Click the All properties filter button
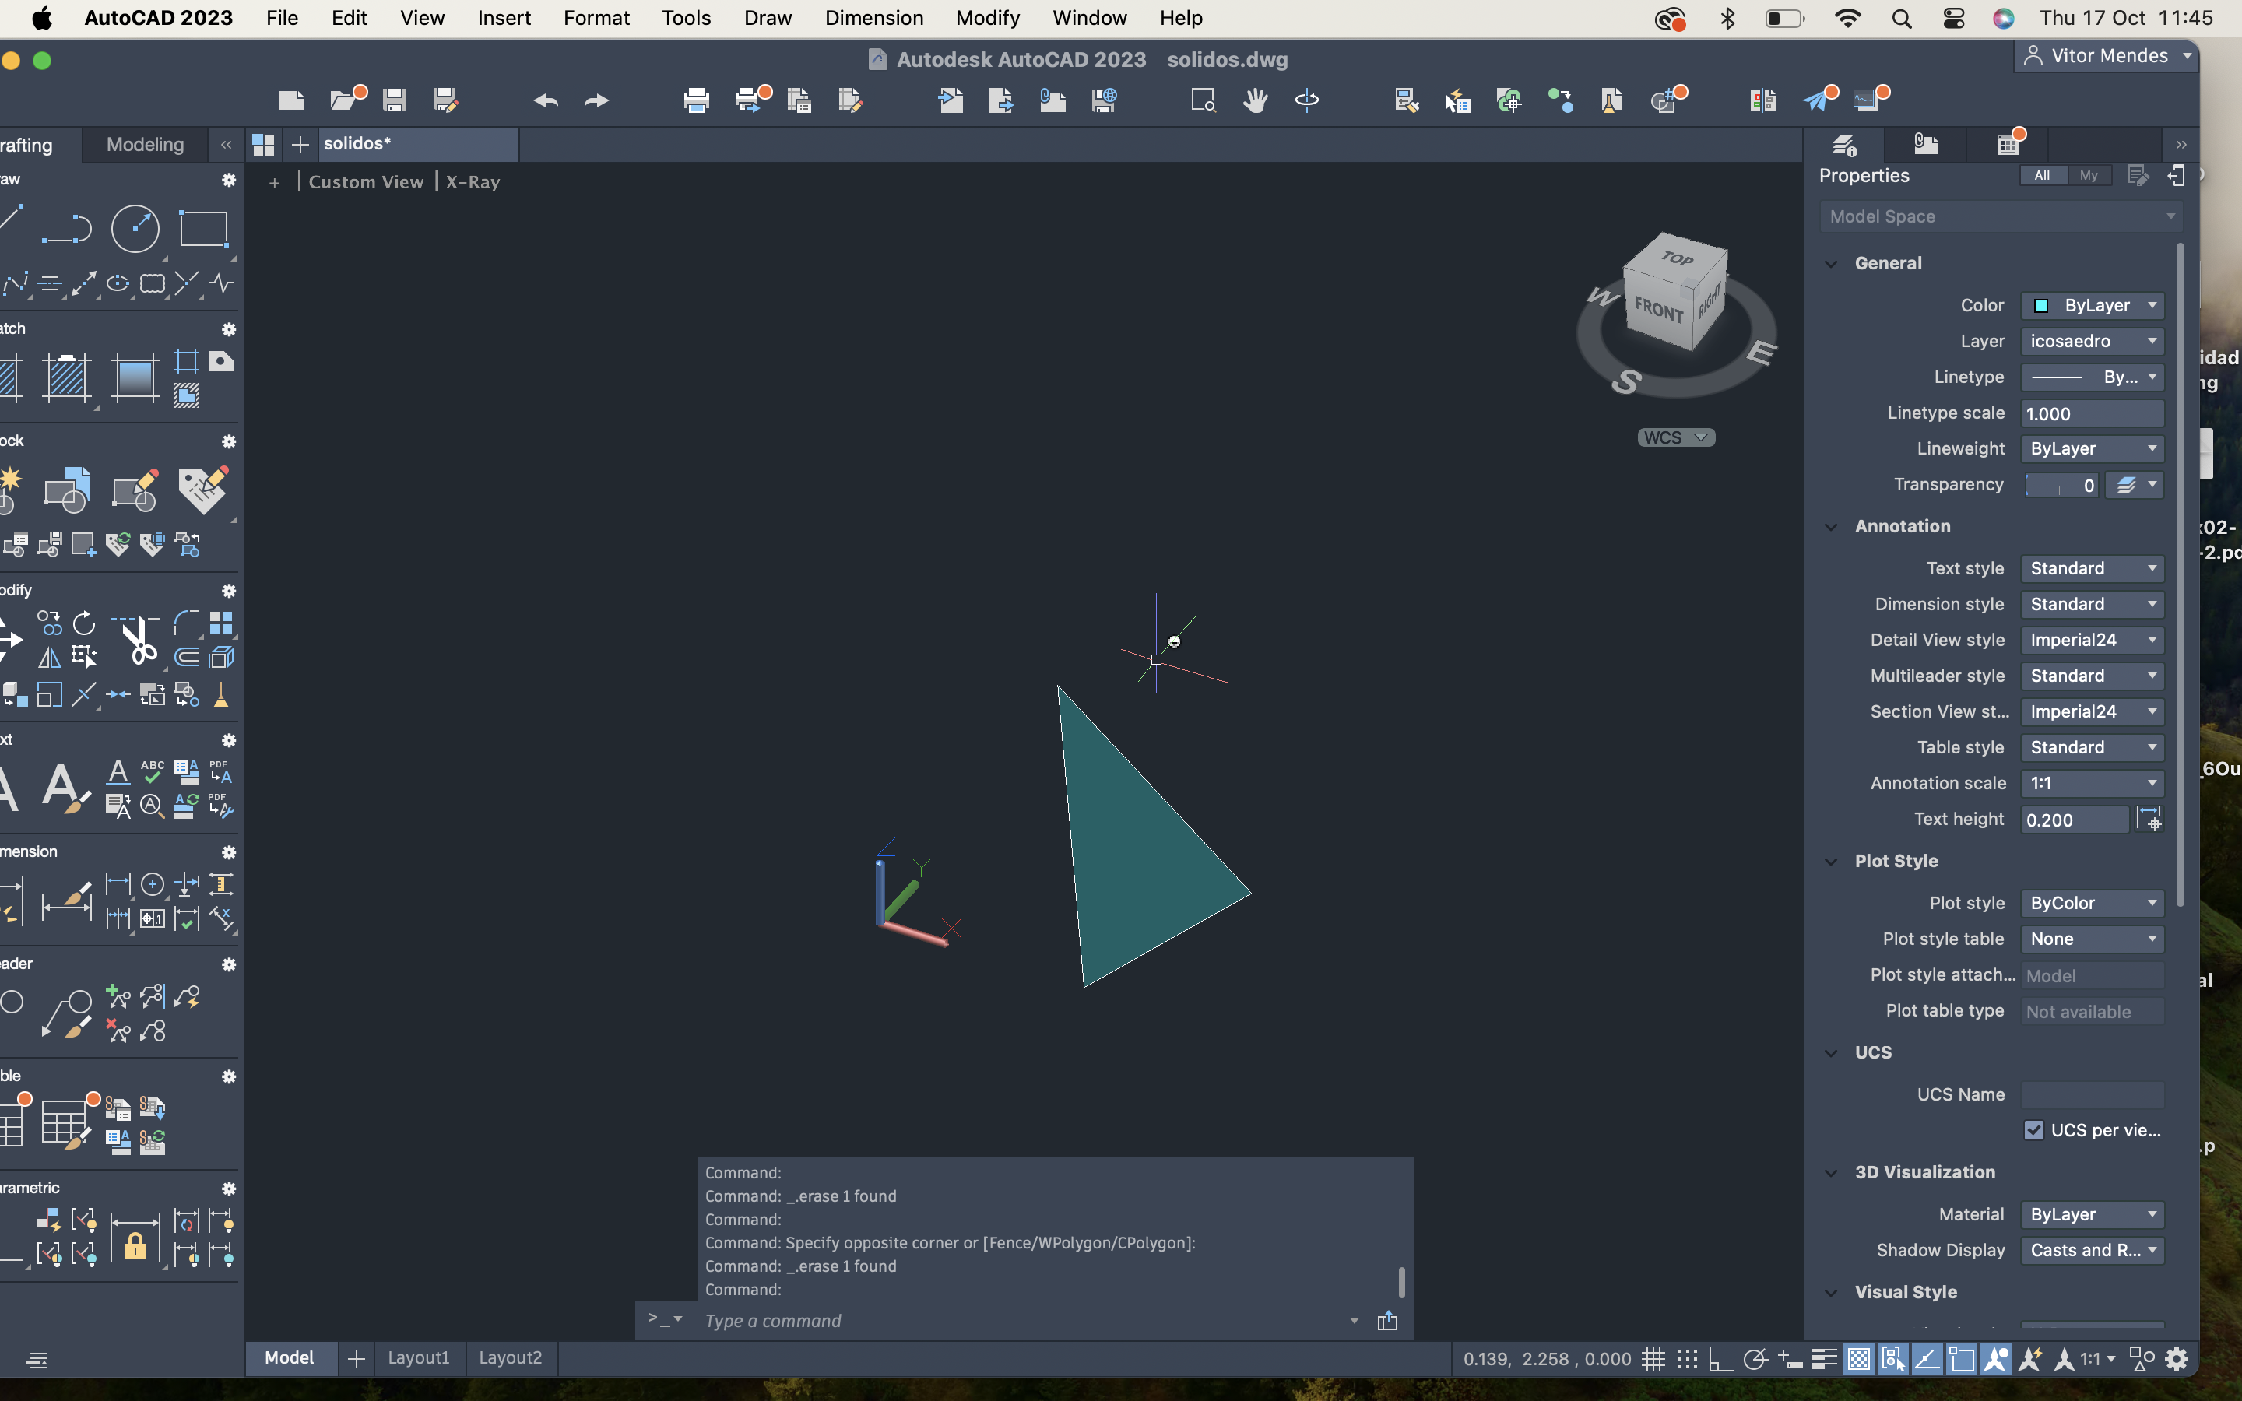The width and height of the screenshot is (2242, 1401). coord(2042,175)
